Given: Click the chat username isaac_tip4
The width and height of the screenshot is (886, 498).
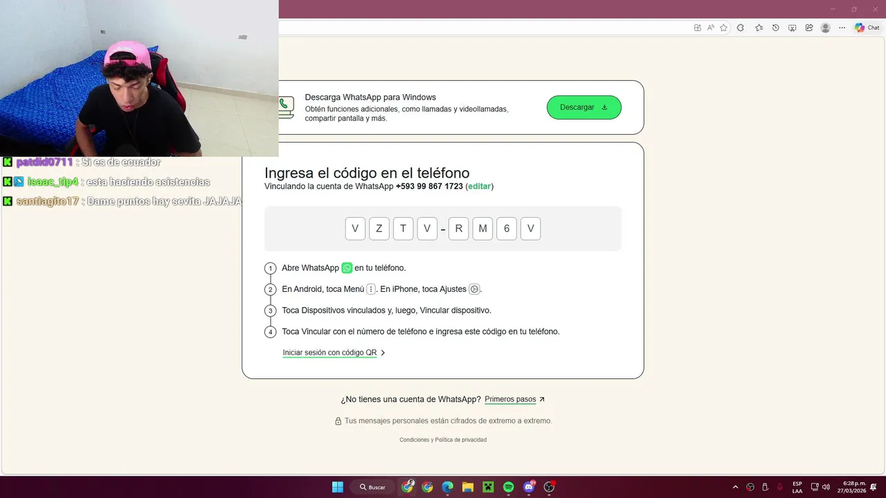Looking at the screenshot, I should point(53,182).
